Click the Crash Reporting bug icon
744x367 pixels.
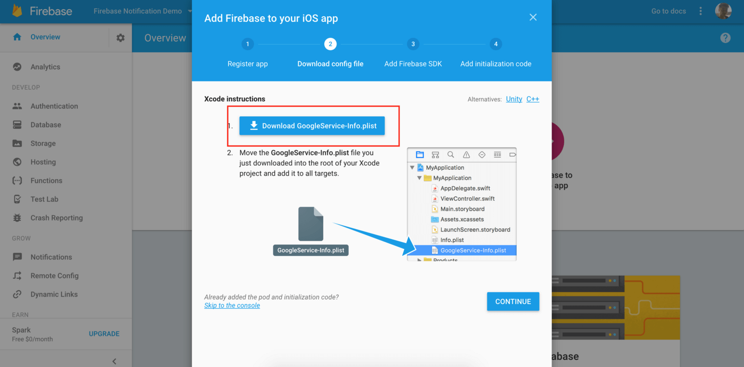(x=17, y=218)
